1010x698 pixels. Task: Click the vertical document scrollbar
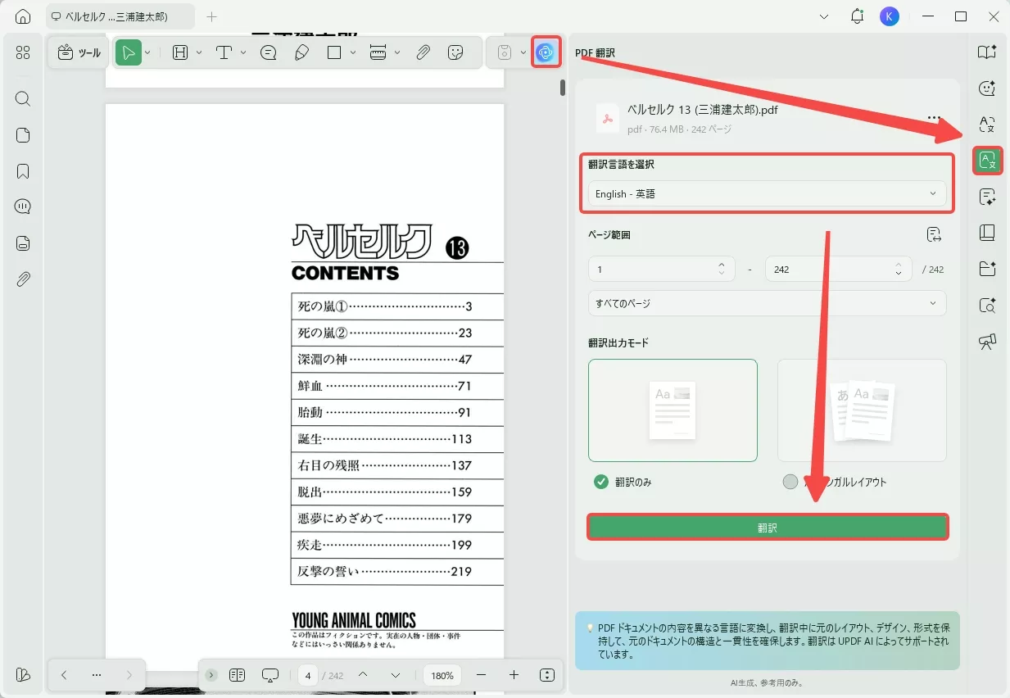[x=563, y=87]
